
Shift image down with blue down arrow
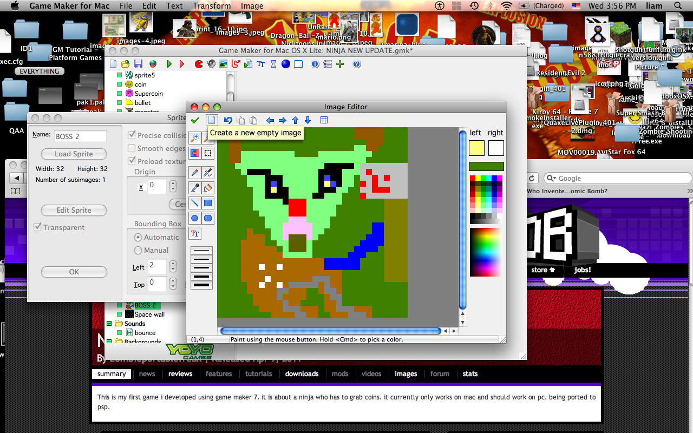308,120
